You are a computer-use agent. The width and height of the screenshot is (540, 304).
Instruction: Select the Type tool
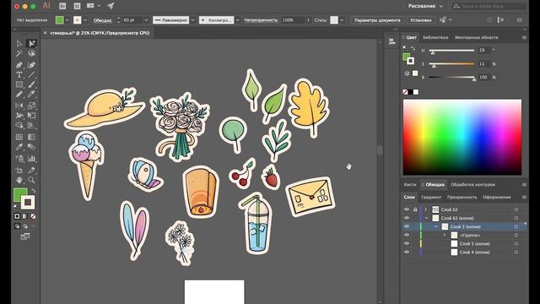[x=19, y=74]
